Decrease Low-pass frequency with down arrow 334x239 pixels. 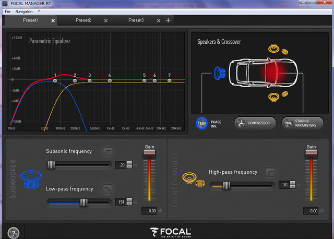pyautogui.click(x=129, y=204)
